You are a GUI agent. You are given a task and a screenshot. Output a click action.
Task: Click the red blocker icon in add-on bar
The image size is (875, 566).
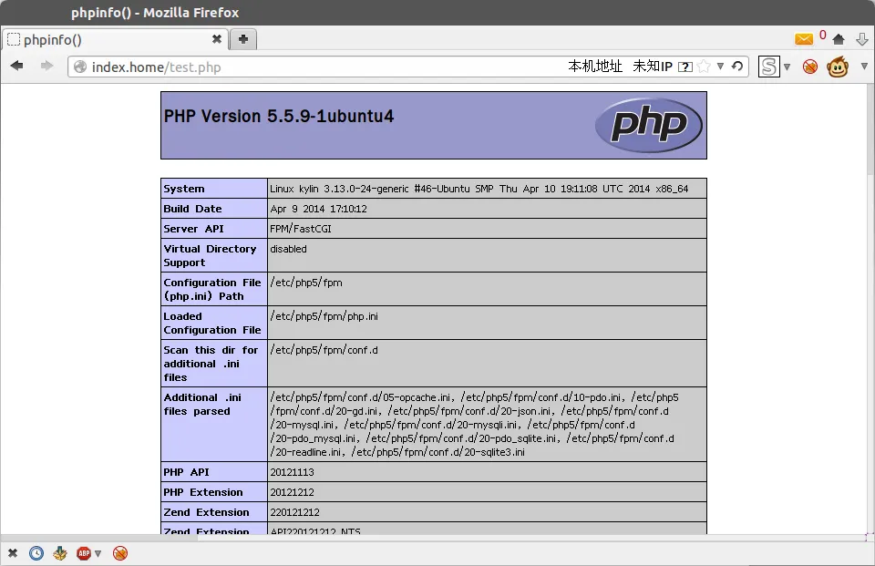pos(120,553)
